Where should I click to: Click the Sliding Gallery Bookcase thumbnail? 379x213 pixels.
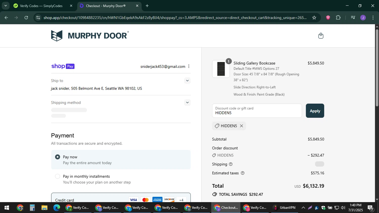221,69
